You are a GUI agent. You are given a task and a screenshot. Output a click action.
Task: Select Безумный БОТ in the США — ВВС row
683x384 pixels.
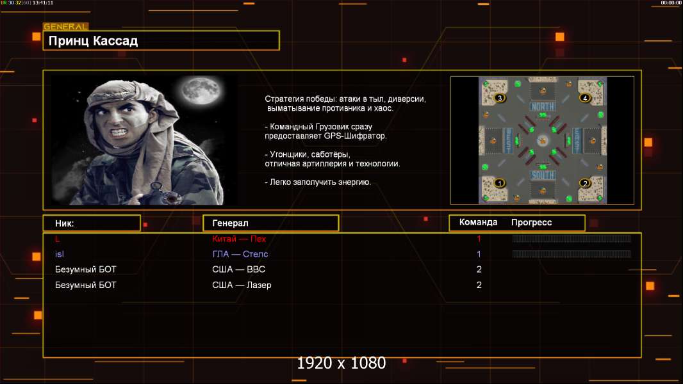86,269
